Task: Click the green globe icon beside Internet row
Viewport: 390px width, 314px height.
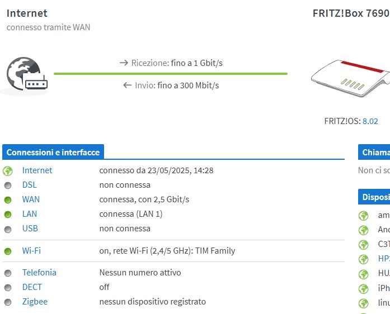Action: (x=8, y=171)
